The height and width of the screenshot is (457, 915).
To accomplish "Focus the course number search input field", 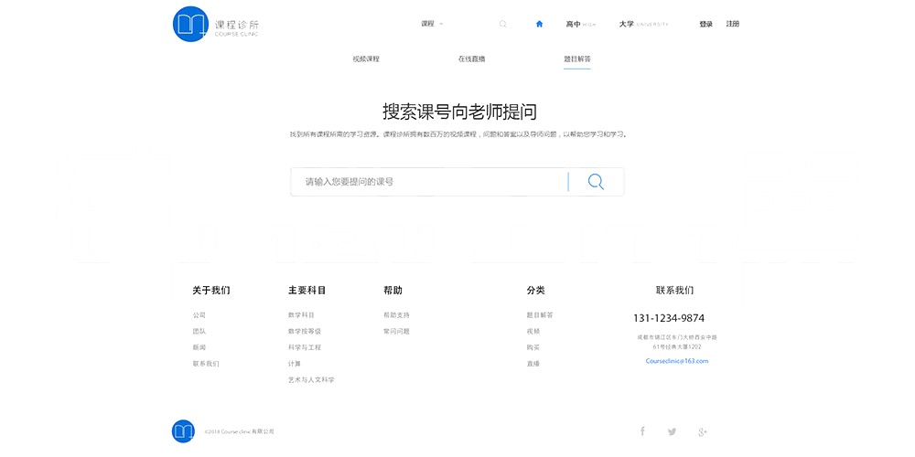I will pos(430,182).
